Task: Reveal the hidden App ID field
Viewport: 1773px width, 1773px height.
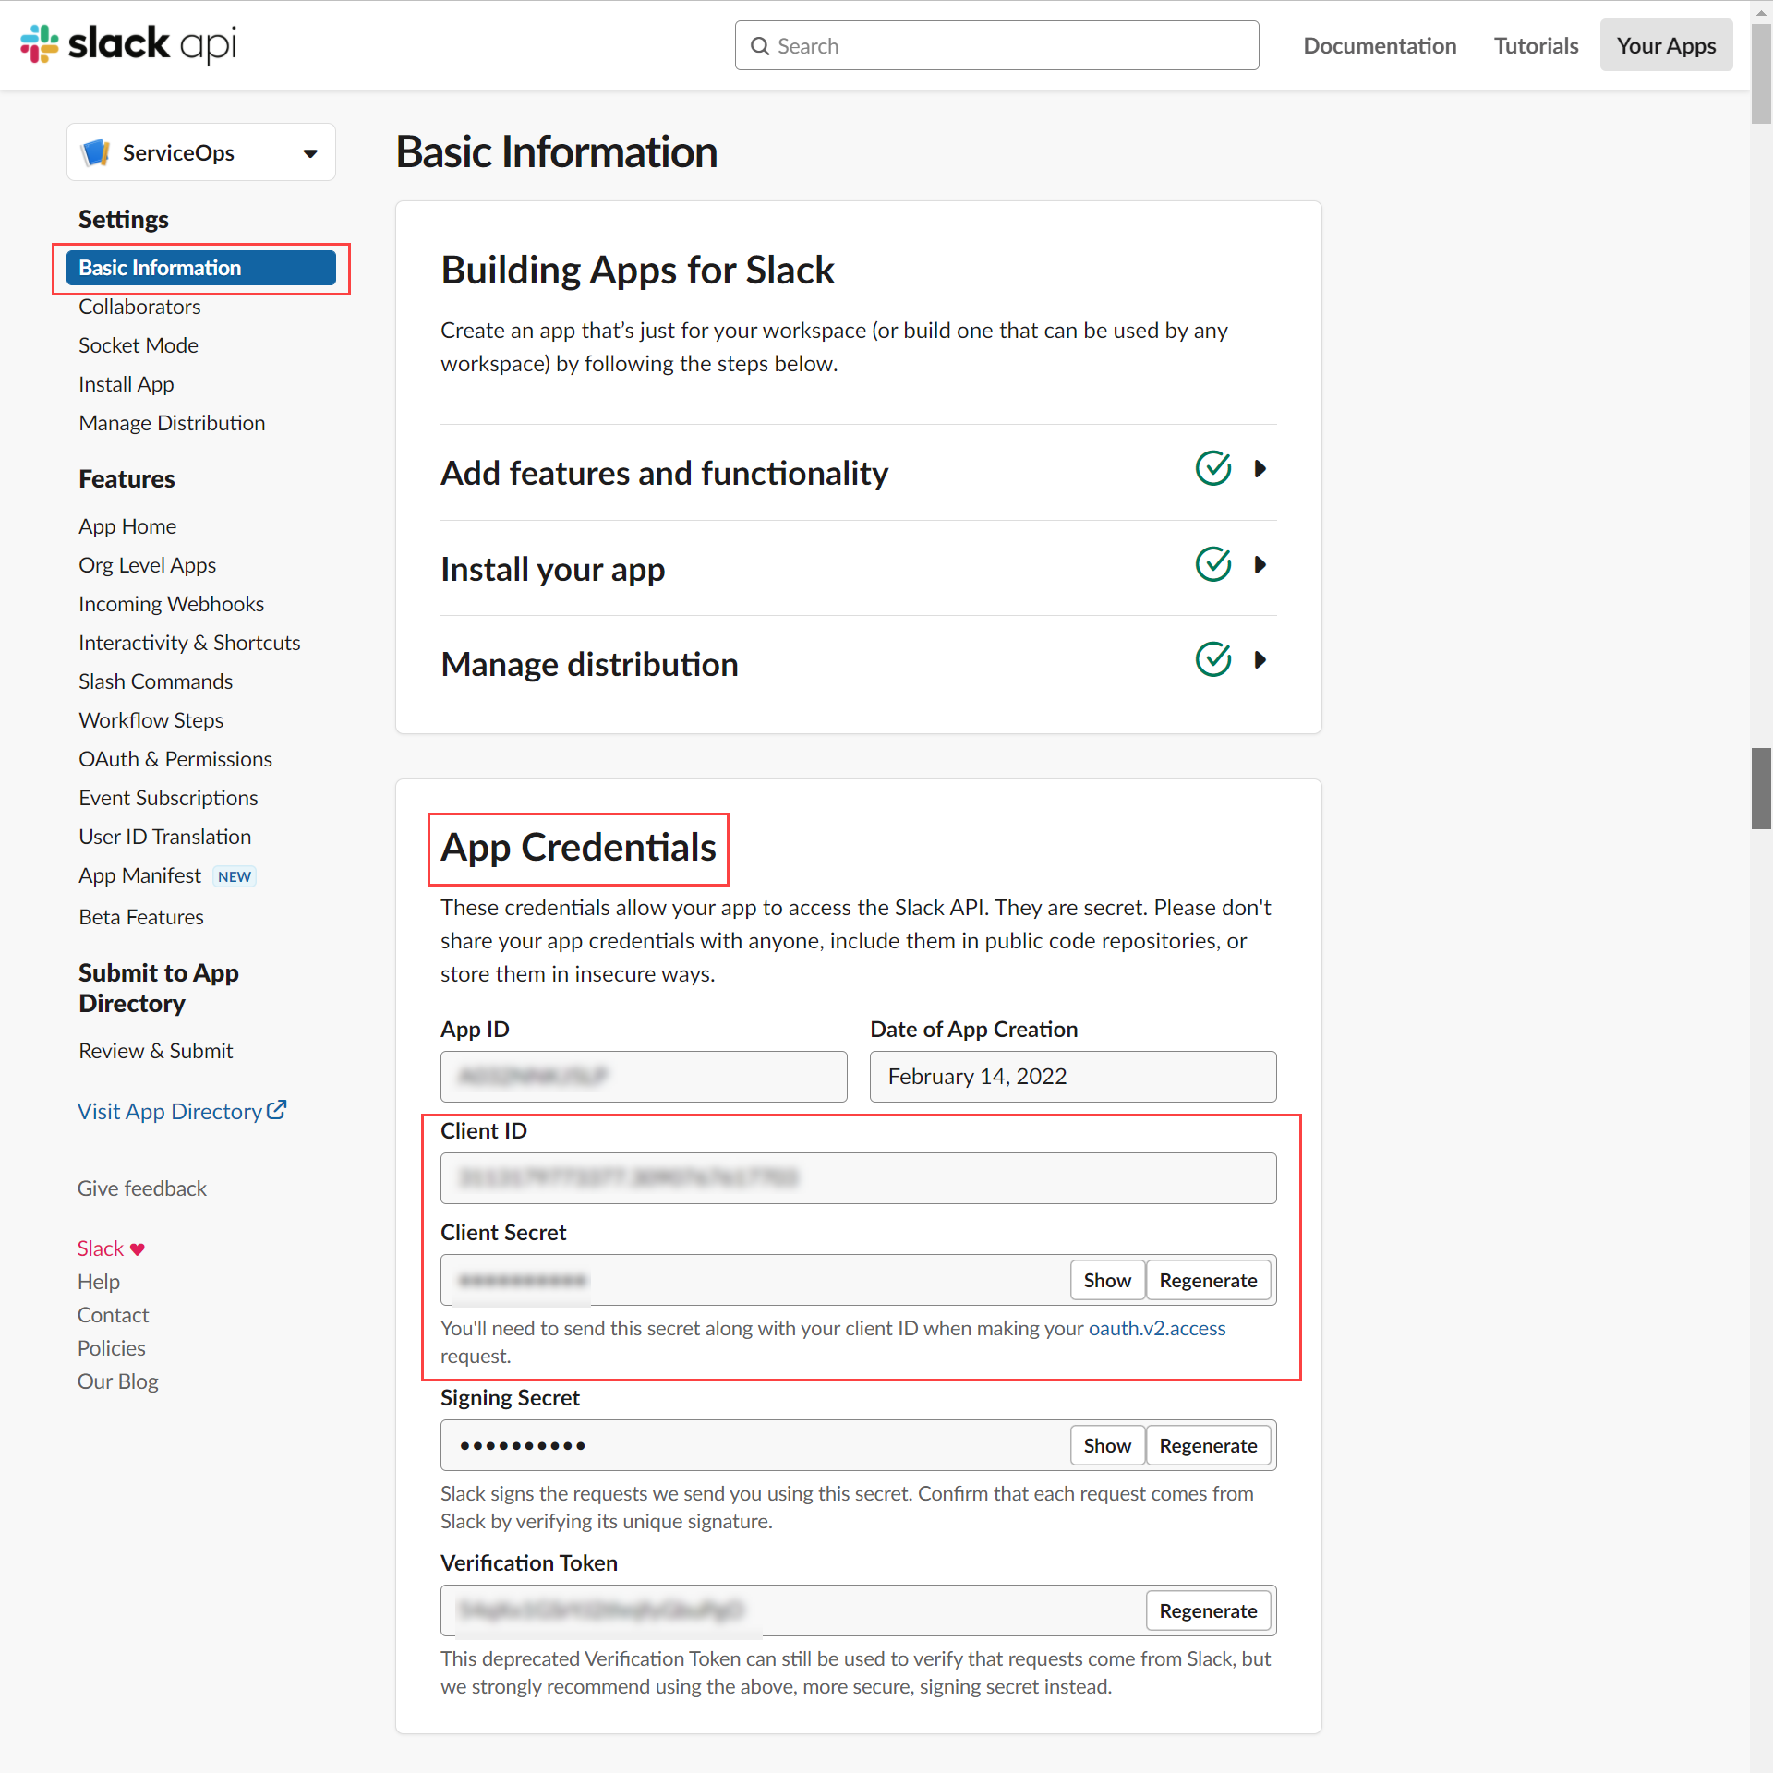Action: (x=643, y=1076)
